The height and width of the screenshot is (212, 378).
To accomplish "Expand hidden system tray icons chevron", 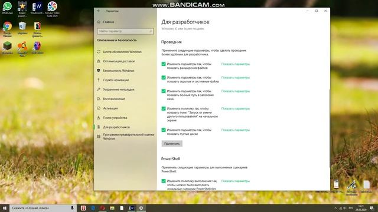I will coord(335,208).
